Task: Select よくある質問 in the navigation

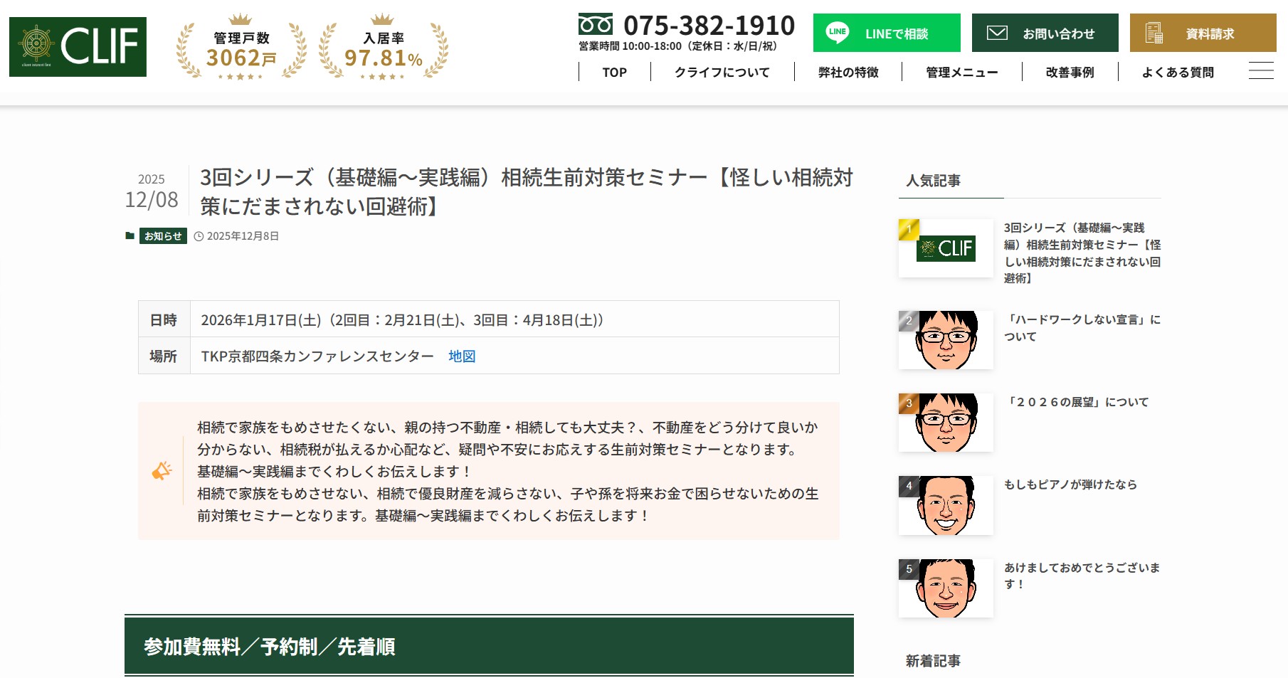Action: [1178, 72]
